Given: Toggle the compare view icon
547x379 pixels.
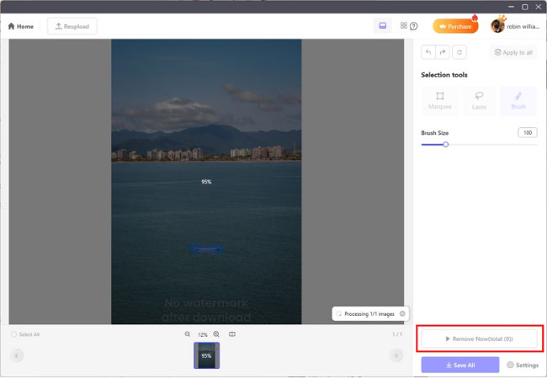Looking at the screenshot, I should [x=232, y=334].
